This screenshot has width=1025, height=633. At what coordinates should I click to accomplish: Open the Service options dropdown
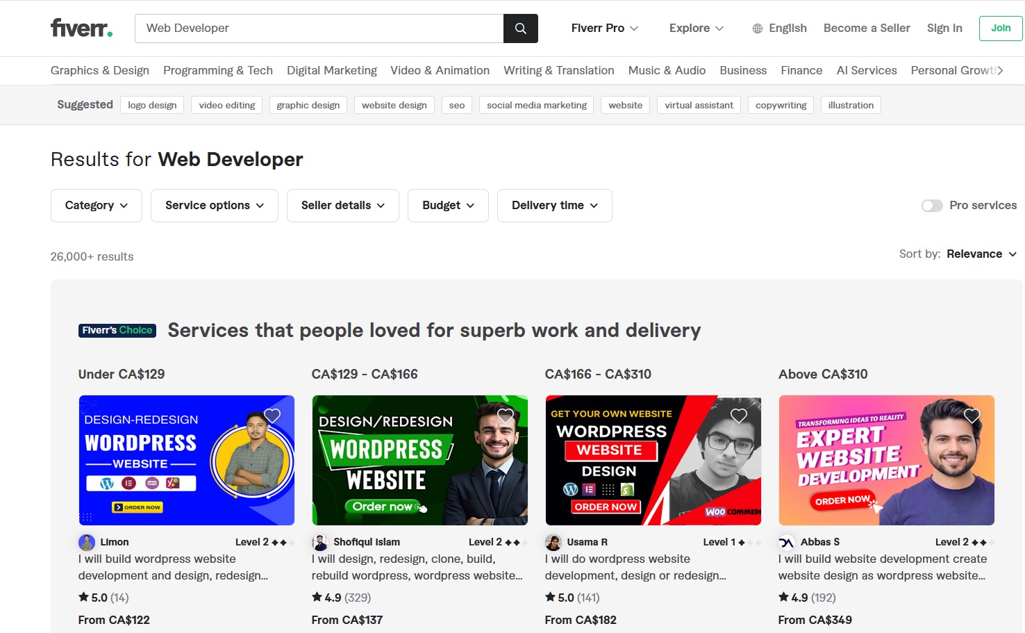coord(215,206)
